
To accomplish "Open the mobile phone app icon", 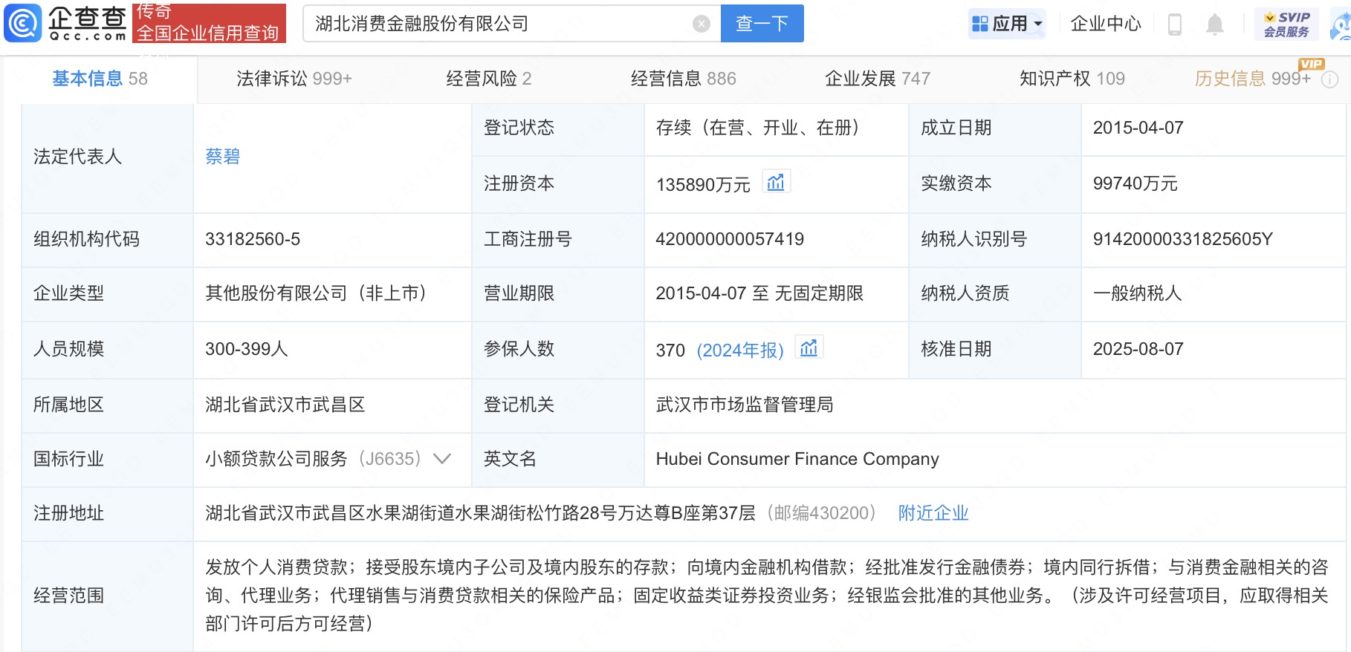I will 1174,25.
